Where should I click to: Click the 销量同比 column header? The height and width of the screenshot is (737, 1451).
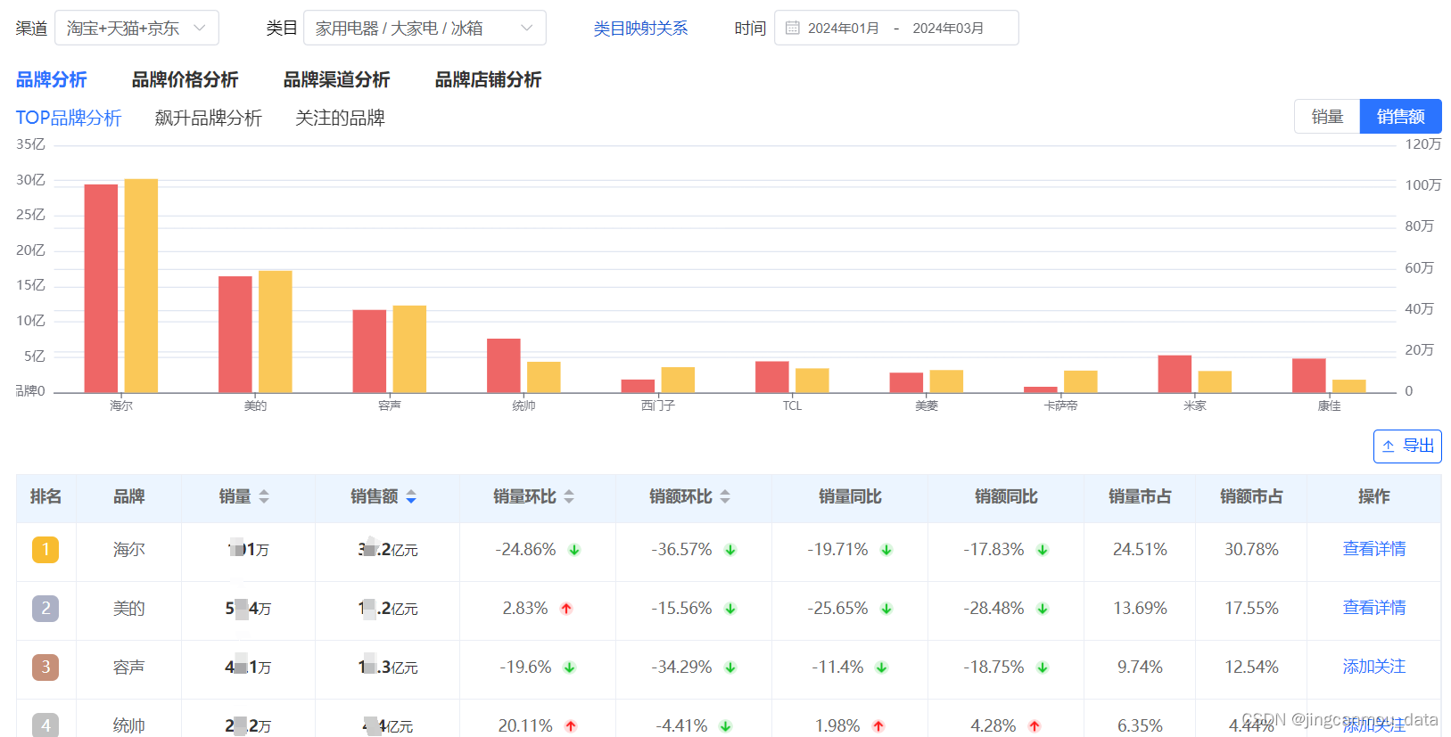pyautogui.click(x=850, y=496)
